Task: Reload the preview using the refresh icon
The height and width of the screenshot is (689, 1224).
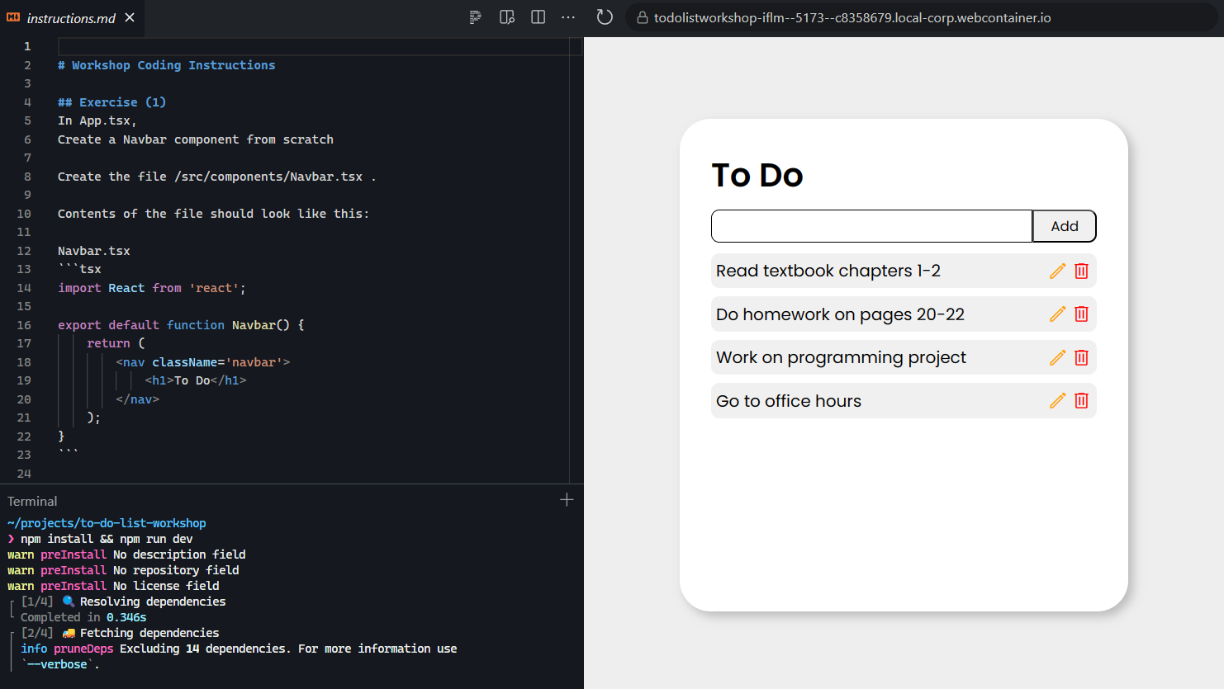Action: pyautogui.click(x=604, y=17)
